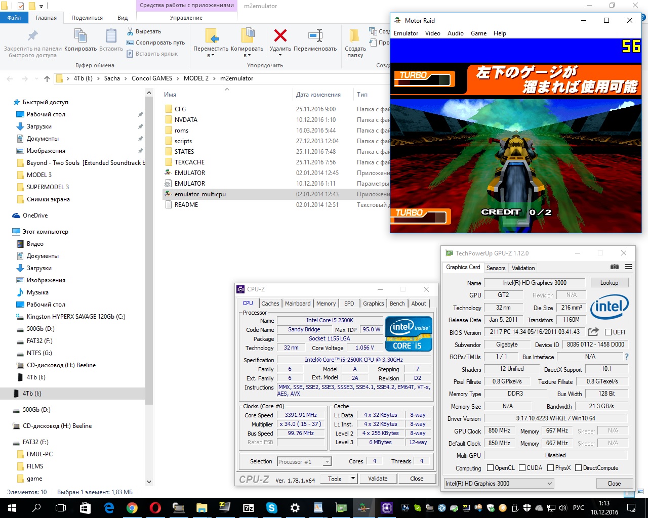This screenshot has width=648, height=518.
Task: Enable the OpenCL checkbox
Action: coord(490,468)
